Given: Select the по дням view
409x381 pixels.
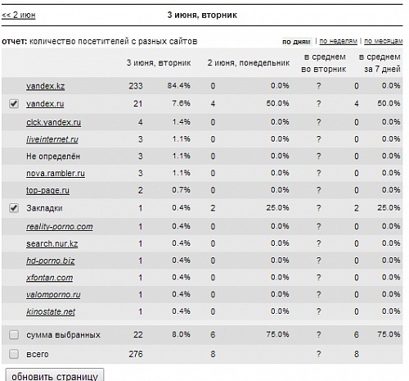Looking at the screenshot, I should 296,42.
